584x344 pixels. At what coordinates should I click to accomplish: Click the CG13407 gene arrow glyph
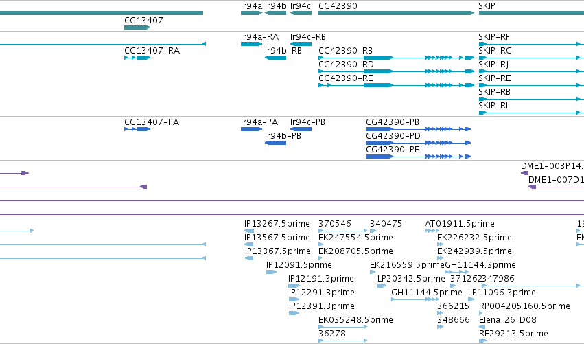tap(137, 27)
